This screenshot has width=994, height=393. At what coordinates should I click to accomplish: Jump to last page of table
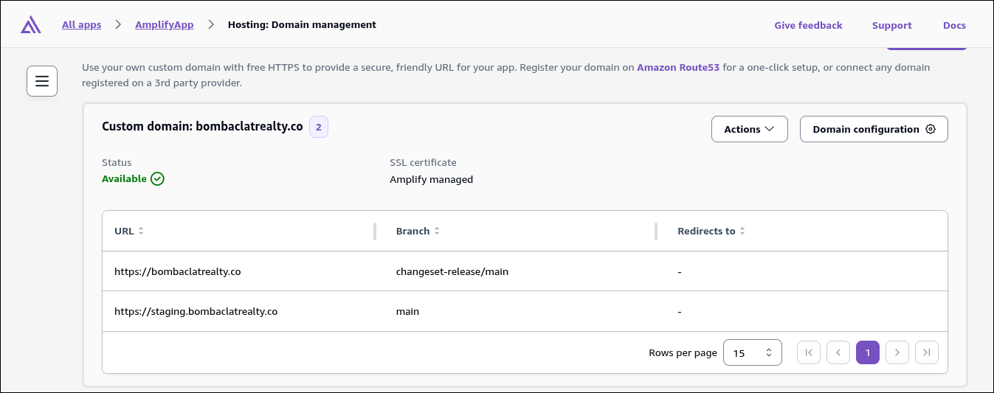pyautogui.click(x=927, y=352)
